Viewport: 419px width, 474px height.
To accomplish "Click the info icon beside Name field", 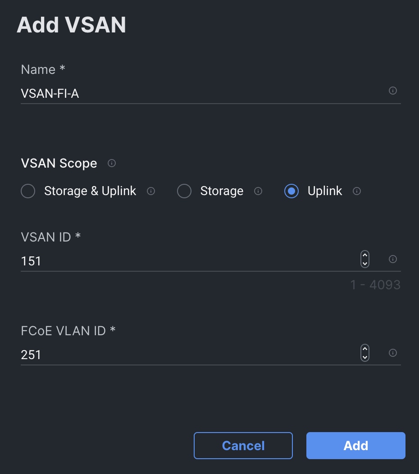I will [x=392, y=91].
